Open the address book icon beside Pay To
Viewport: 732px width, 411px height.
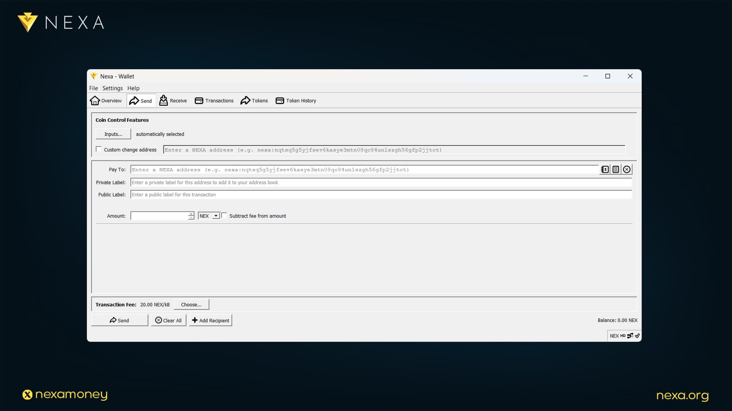[605, 169]
